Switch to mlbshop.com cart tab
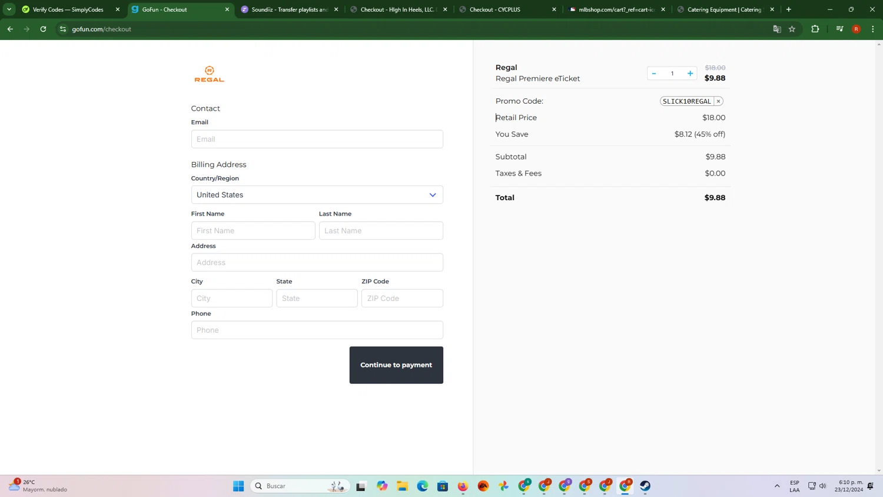Screen dimensions: 883x497 616,9
